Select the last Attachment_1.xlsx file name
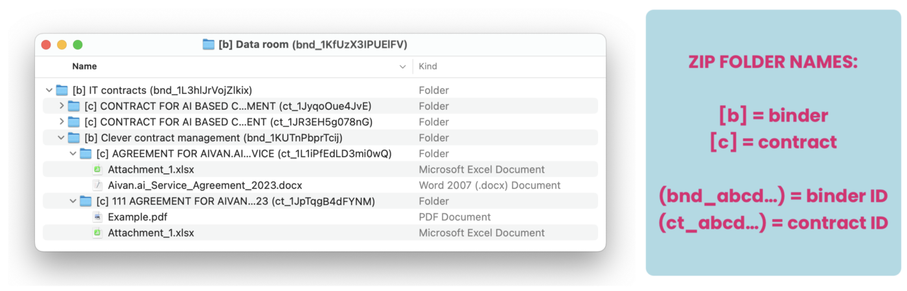 coord(151,233)
